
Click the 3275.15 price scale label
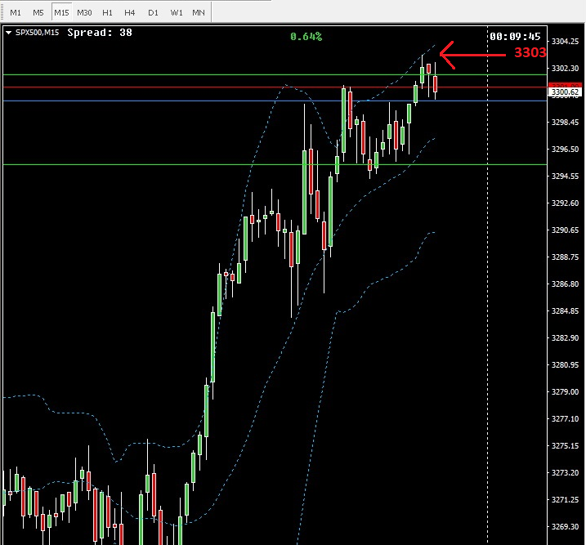[565, 445]
